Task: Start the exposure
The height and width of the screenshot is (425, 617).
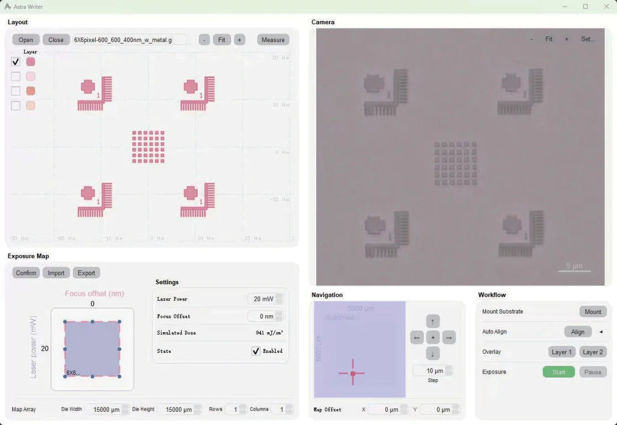Action: (559, 372)
